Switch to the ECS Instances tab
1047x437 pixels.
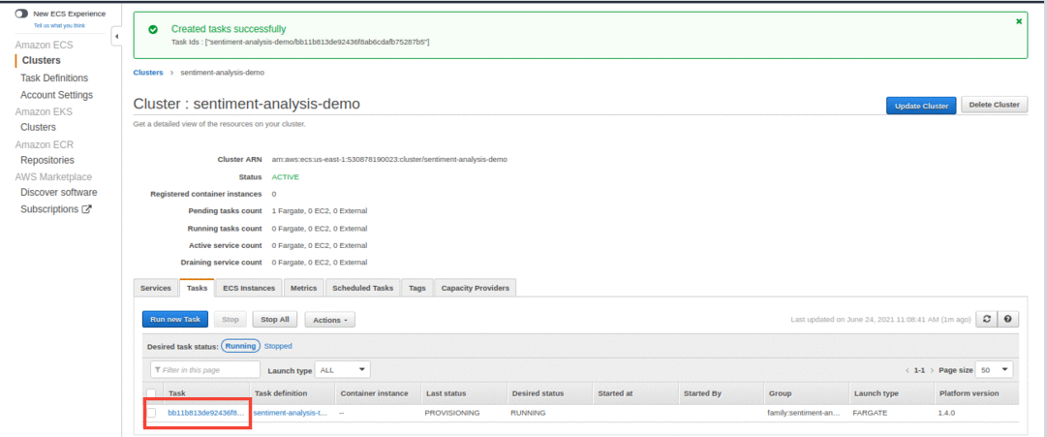tap(249, 288)
